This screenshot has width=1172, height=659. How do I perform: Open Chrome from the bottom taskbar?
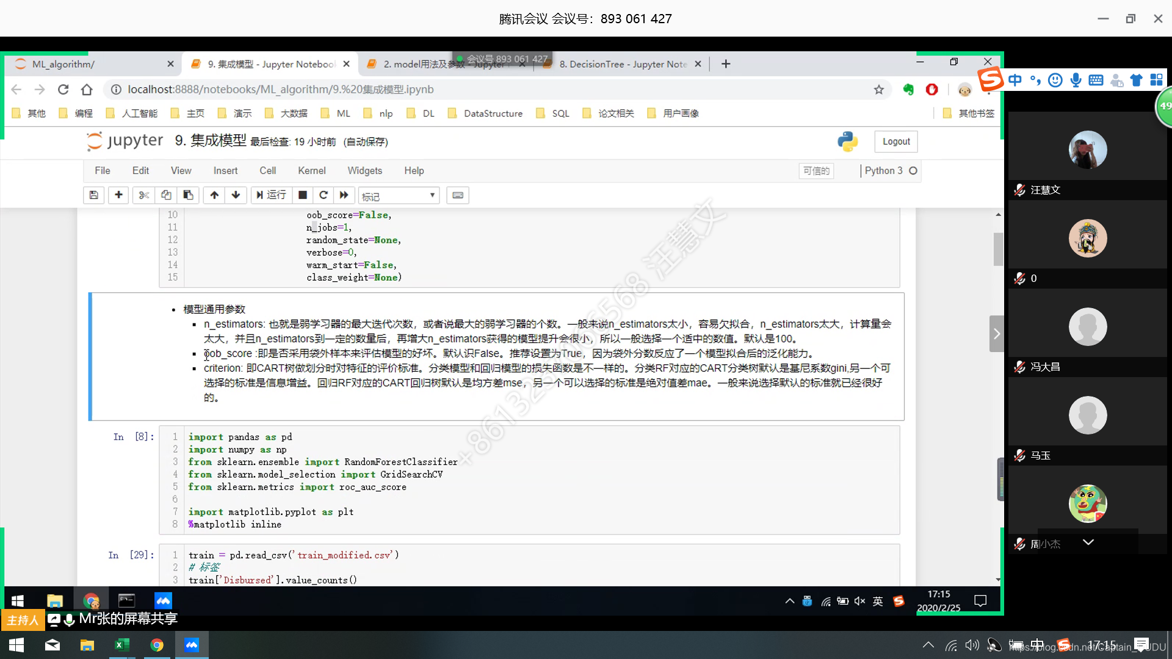157,645
